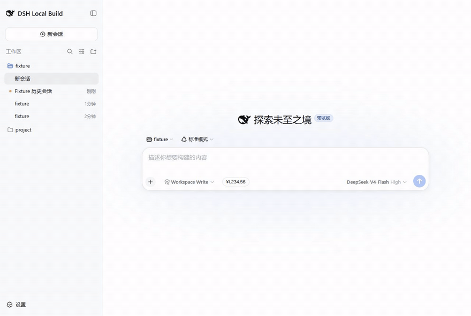Start a new chat with 新会话 button
The height and width of the screenshot is (316, 471).
coord(51,34)
